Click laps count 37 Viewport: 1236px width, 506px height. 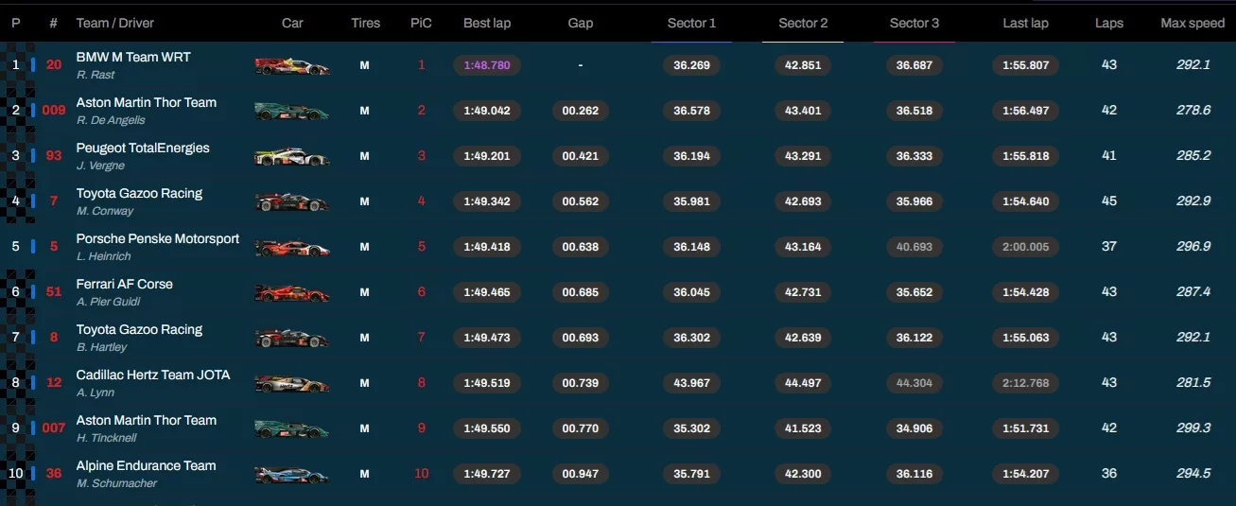(1109, 247)
